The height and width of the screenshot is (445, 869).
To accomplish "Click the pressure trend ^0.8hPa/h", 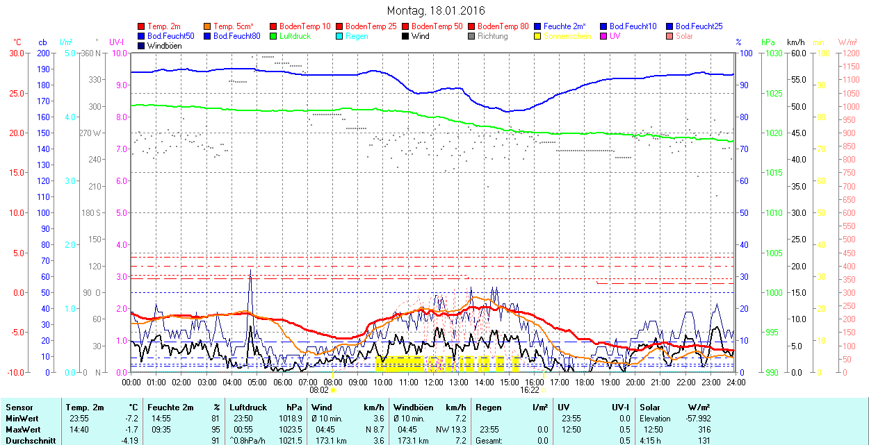I will click(x=249, y=441).
